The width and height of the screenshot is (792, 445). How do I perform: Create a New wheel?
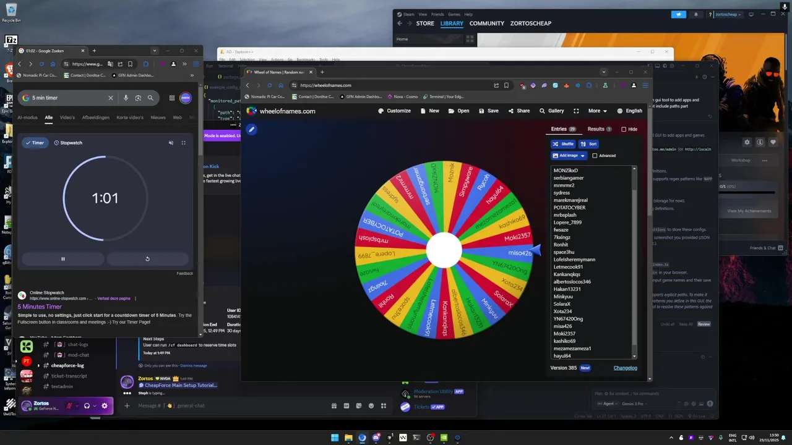(430, 111)
